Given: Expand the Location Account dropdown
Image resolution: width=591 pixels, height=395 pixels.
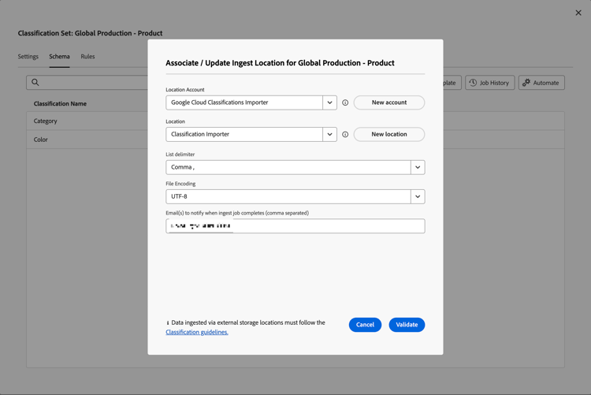Looking at the screenshot, I should pos(329,102).
